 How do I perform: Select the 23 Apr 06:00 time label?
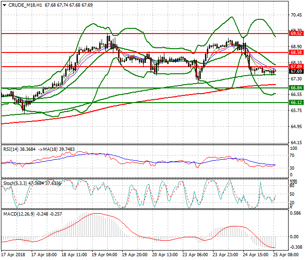195,255
